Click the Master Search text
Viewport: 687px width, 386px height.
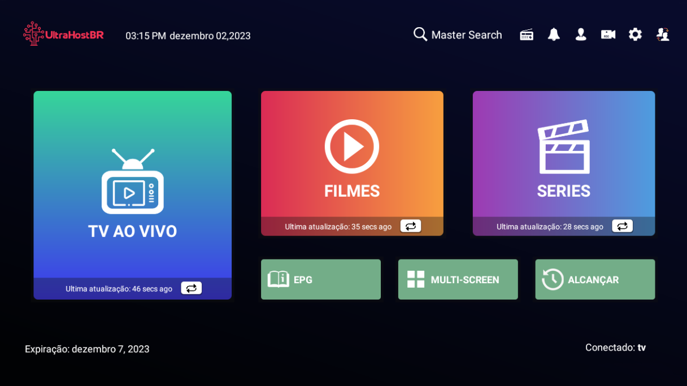[x=467, y=35]
